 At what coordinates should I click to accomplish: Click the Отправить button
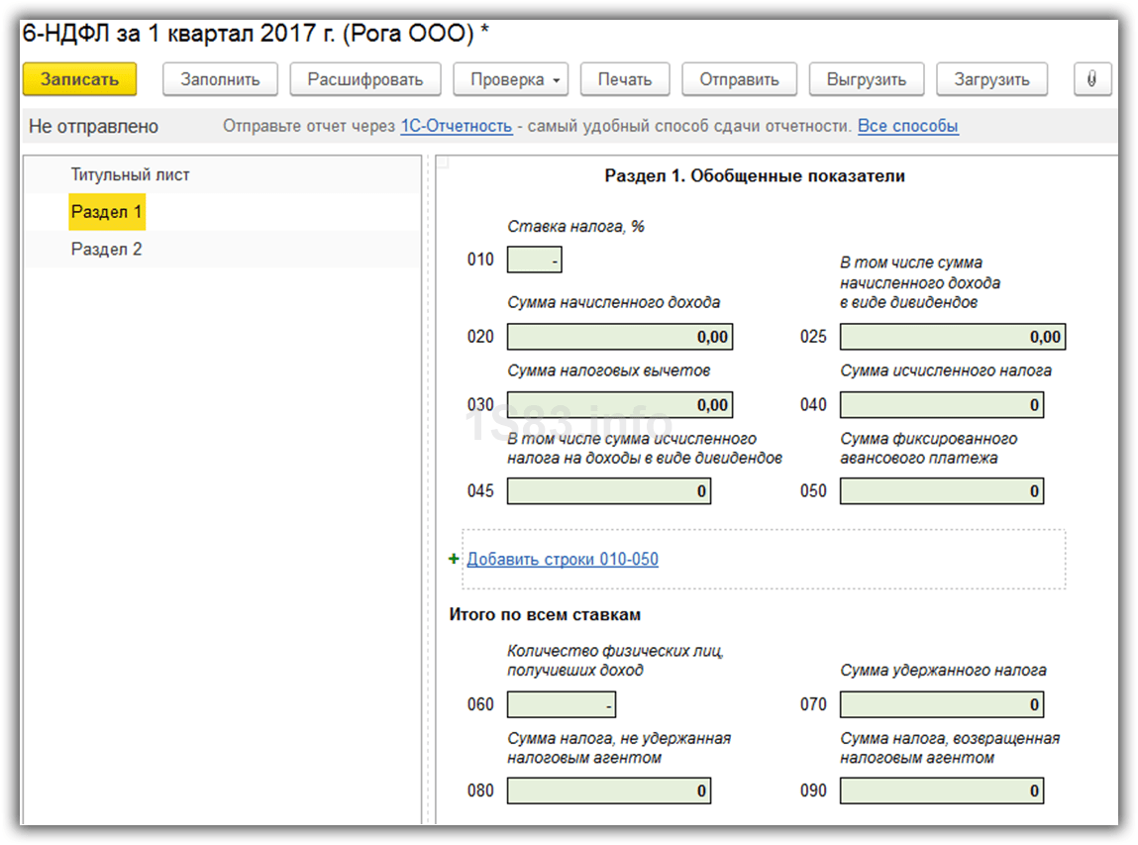[x=739, y=79]
